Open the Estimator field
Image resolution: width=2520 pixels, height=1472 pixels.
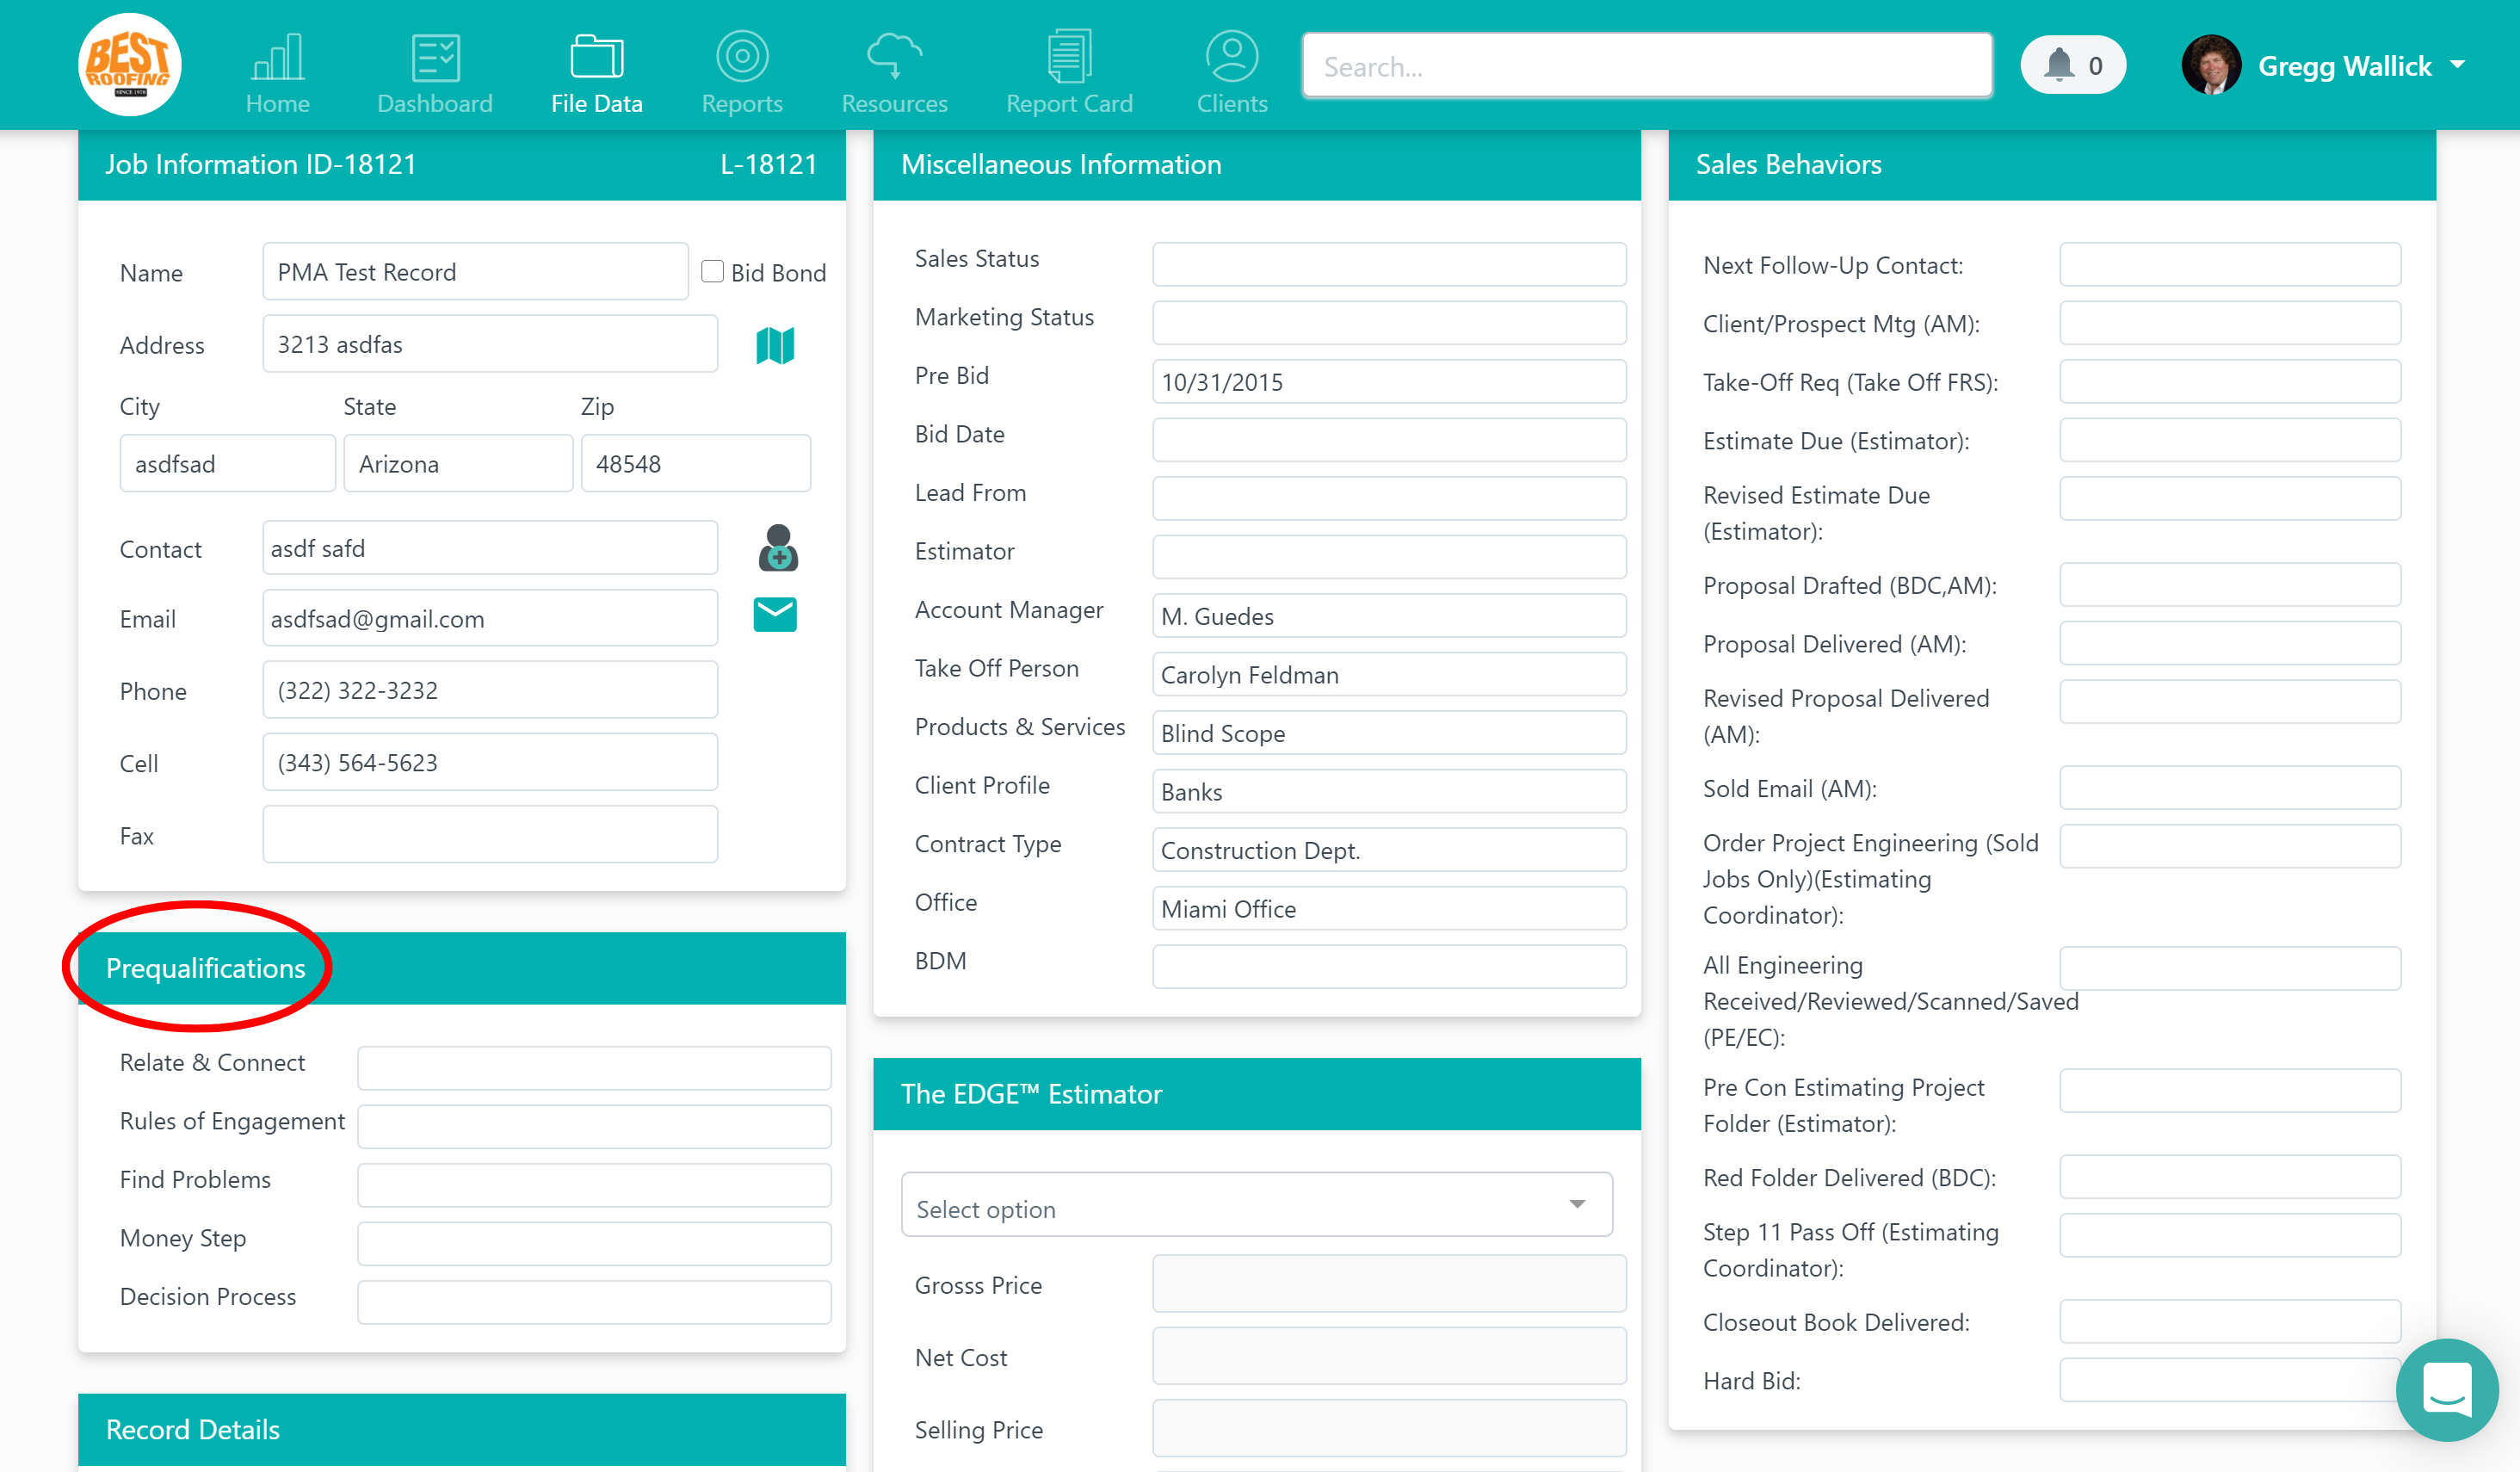click(1389, 557)
